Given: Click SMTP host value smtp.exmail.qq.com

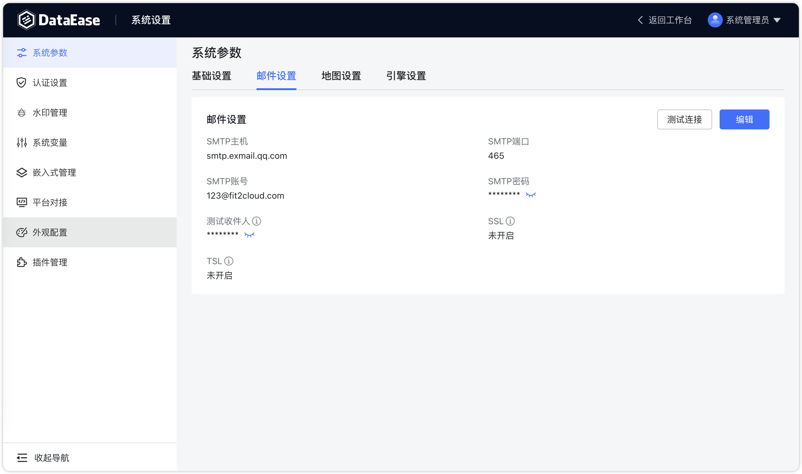Looking at the screenshot, I should (247, 156).
